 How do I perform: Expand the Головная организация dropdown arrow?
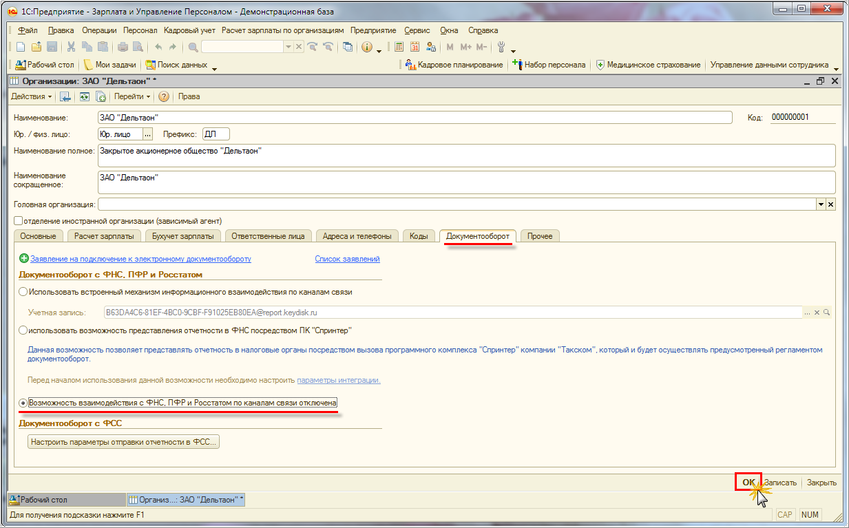point(821,204)
